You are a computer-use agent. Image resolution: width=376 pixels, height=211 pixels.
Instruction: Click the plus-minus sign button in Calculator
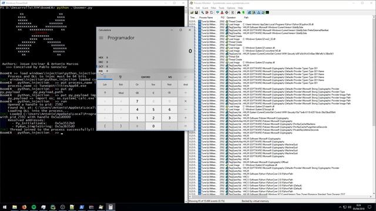coord(137,126)
